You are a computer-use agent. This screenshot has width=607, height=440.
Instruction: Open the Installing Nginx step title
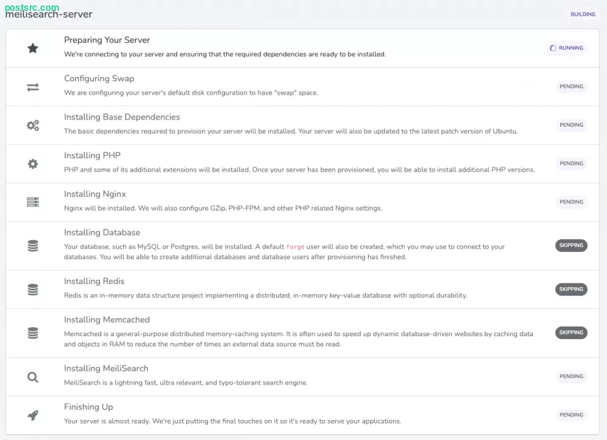click(95, 194)
